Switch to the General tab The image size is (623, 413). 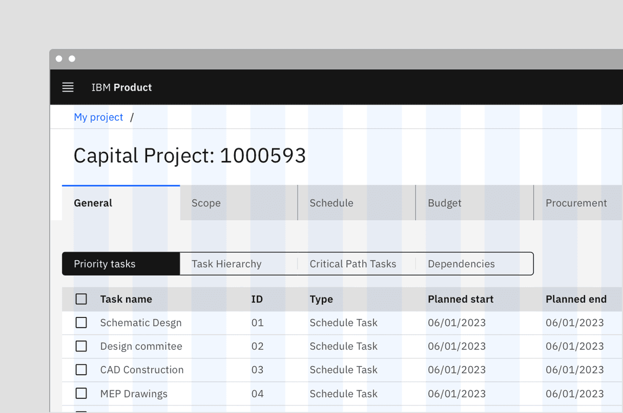[93, 203]
